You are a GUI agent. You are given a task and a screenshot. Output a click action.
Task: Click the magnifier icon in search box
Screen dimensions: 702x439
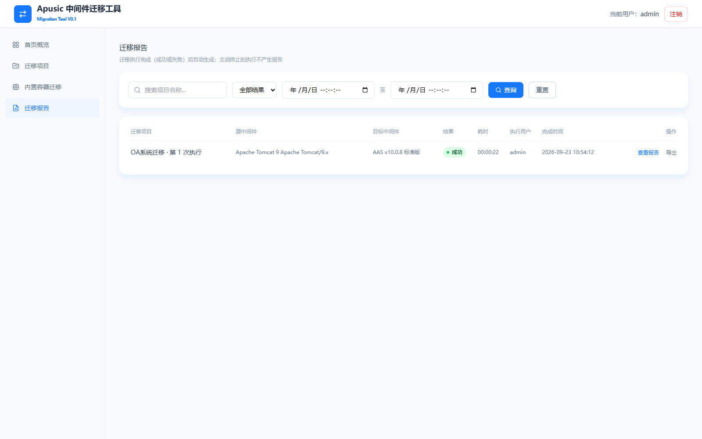137,90
